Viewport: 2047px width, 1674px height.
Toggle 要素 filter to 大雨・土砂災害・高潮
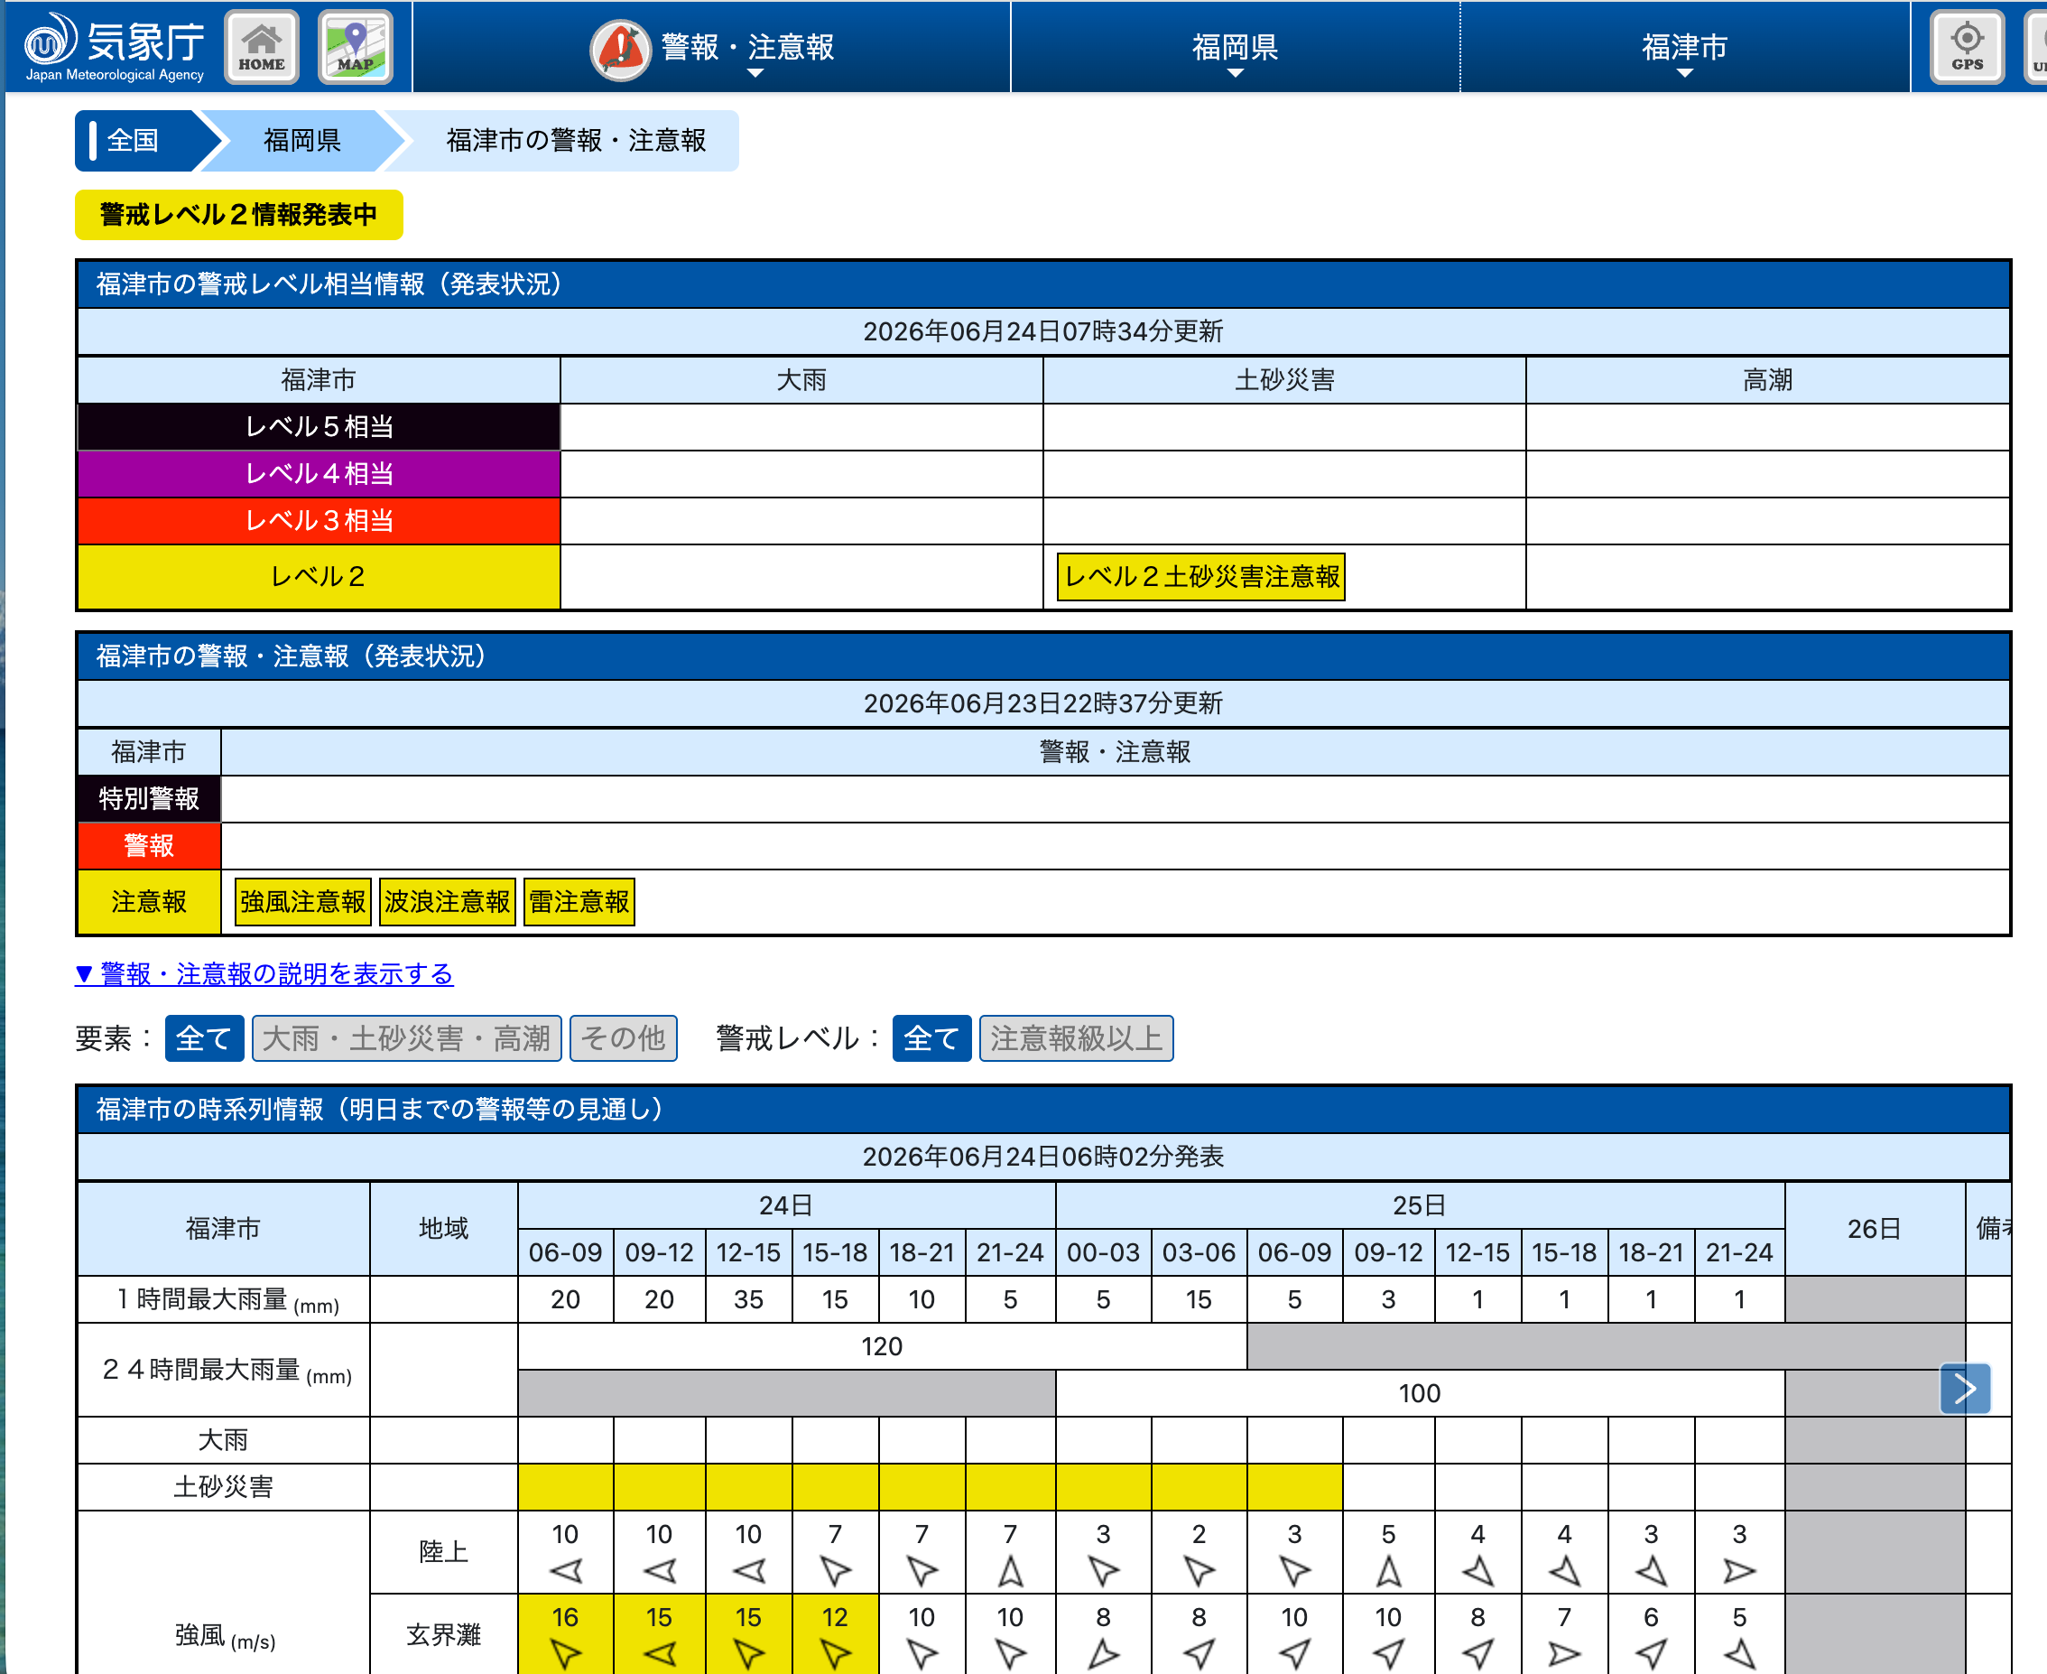tap(406, 1038)
